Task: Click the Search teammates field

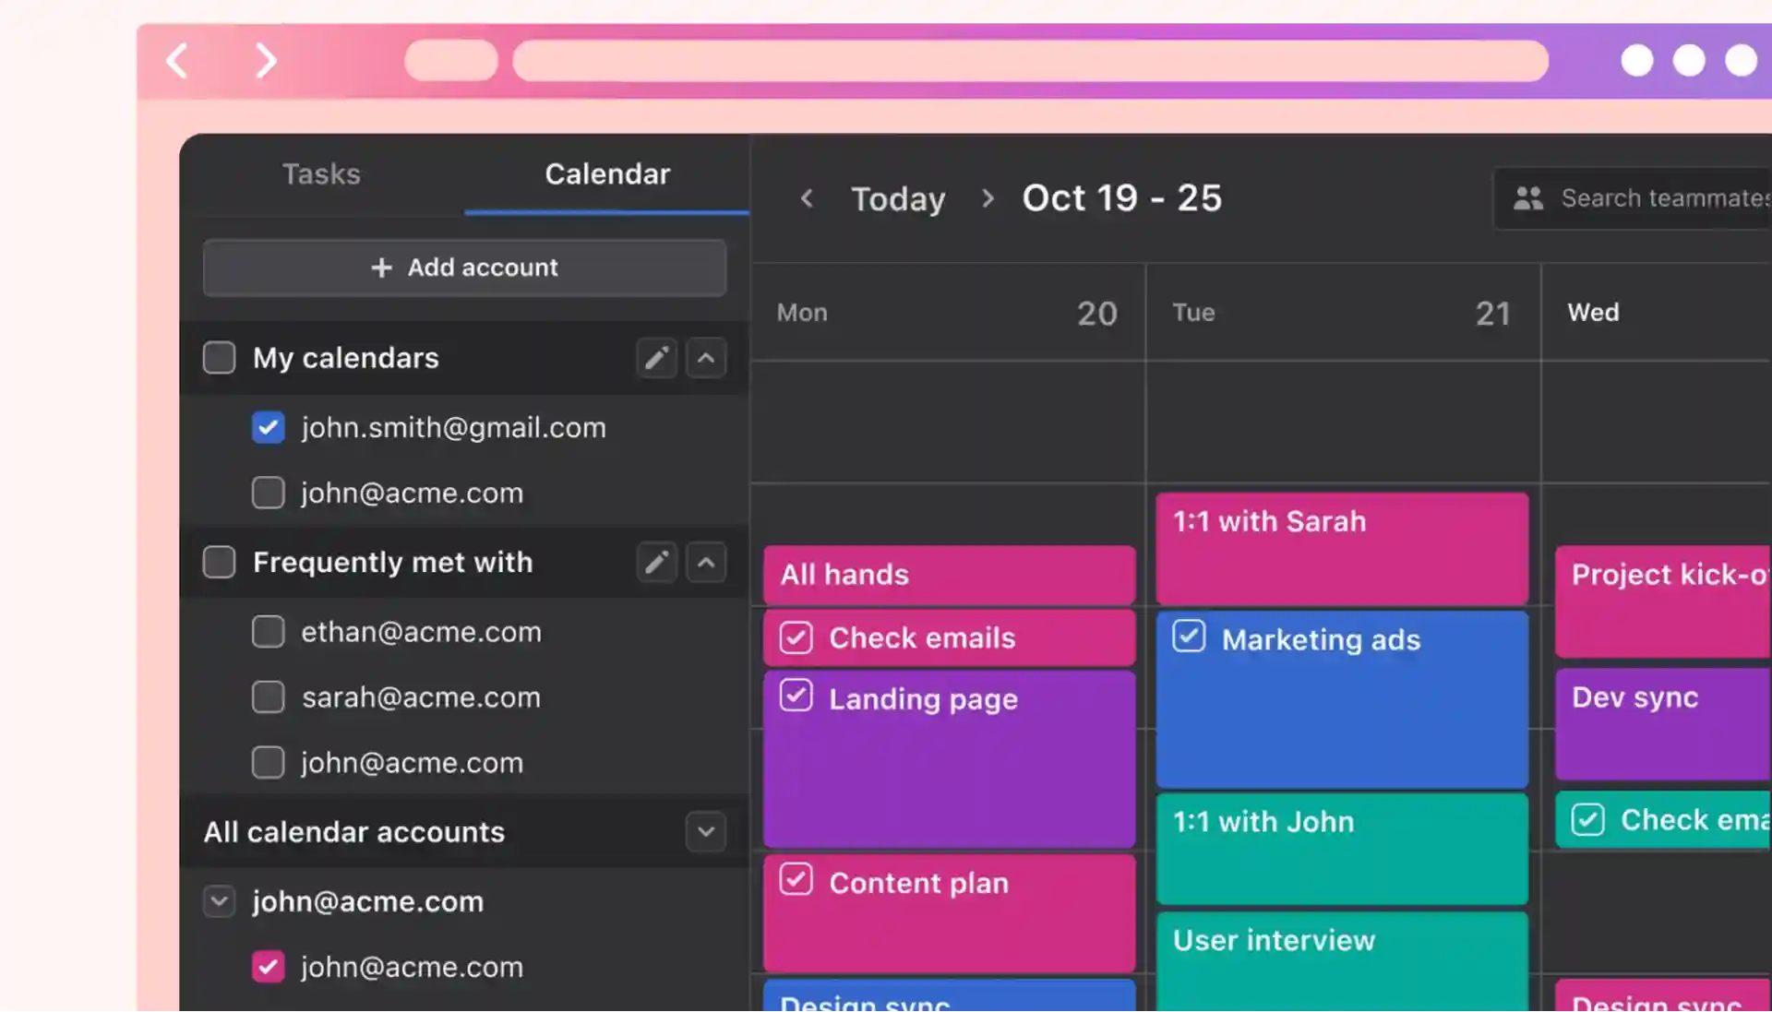Action: point(1634,198)
